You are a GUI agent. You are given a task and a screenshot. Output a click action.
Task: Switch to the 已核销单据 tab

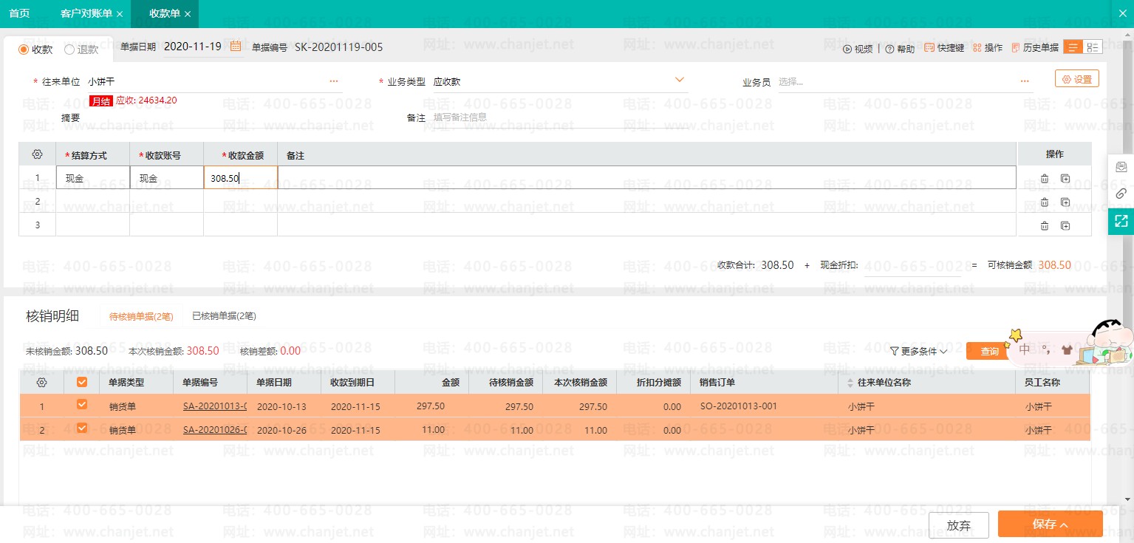coord(224,316)
